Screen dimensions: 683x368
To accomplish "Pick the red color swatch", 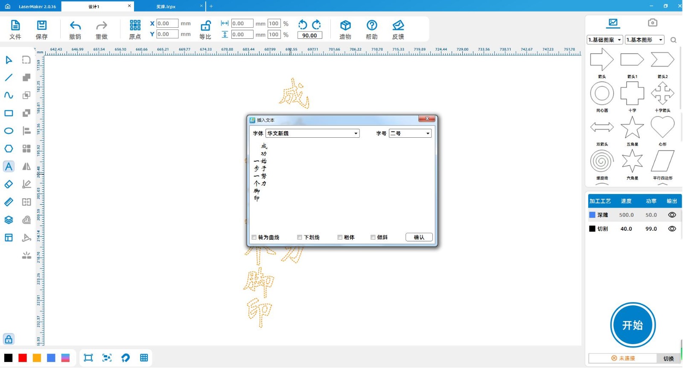I will point(23,358).
